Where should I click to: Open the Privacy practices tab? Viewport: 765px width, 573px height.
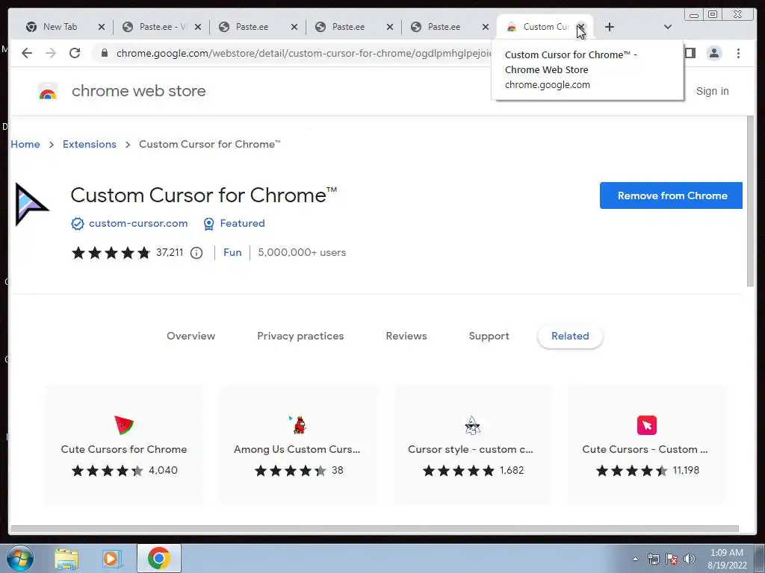coord(300,336)
